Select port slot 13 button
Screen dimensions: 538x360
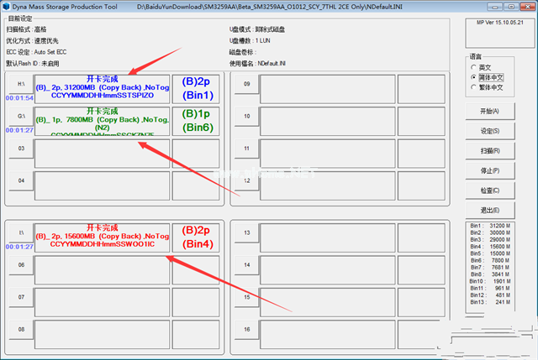click(x=246, y=232)
